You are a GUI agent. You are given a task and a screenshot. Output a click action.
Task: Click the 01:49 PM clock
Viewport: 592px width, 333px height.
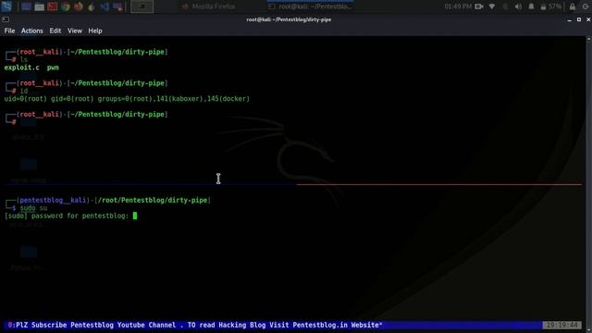click(x=458, y=6)
